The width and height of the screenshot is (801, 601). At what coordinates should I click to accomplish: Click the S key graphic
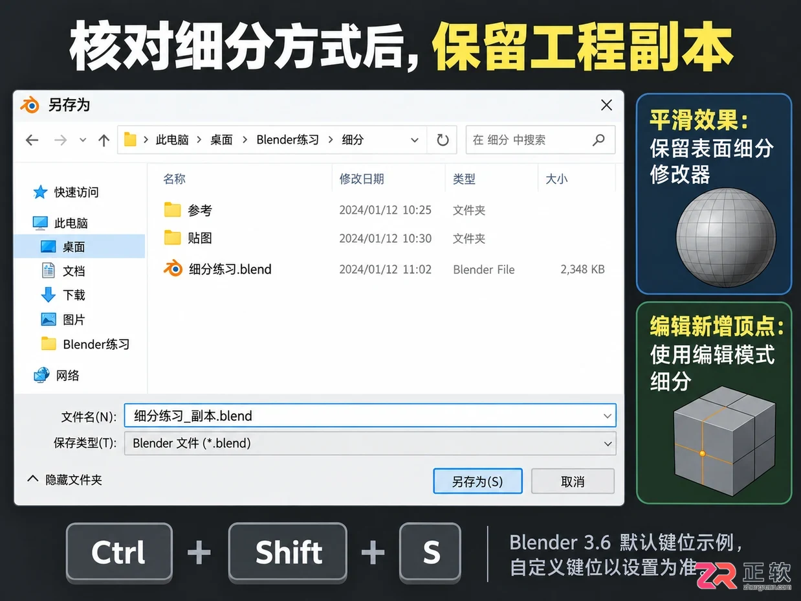click(430, 553)
